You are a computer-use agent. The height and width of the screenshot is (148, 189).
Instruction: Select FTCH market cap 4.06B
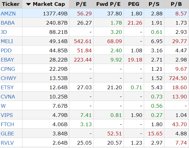point(60,124)
